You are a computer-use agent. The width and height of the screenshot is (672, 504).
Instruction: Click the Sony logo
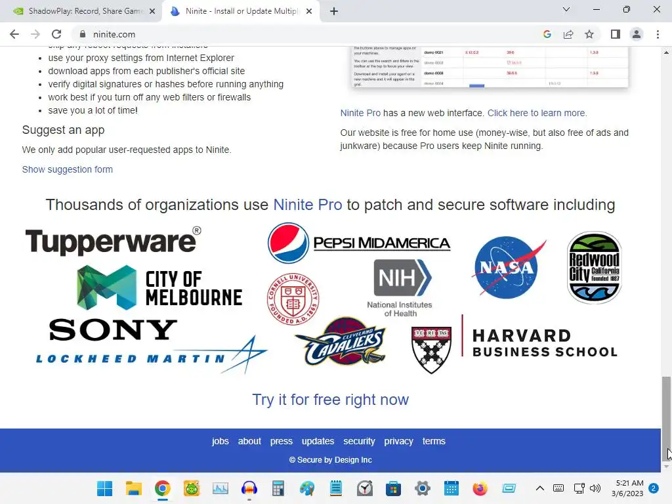point(113,330)
